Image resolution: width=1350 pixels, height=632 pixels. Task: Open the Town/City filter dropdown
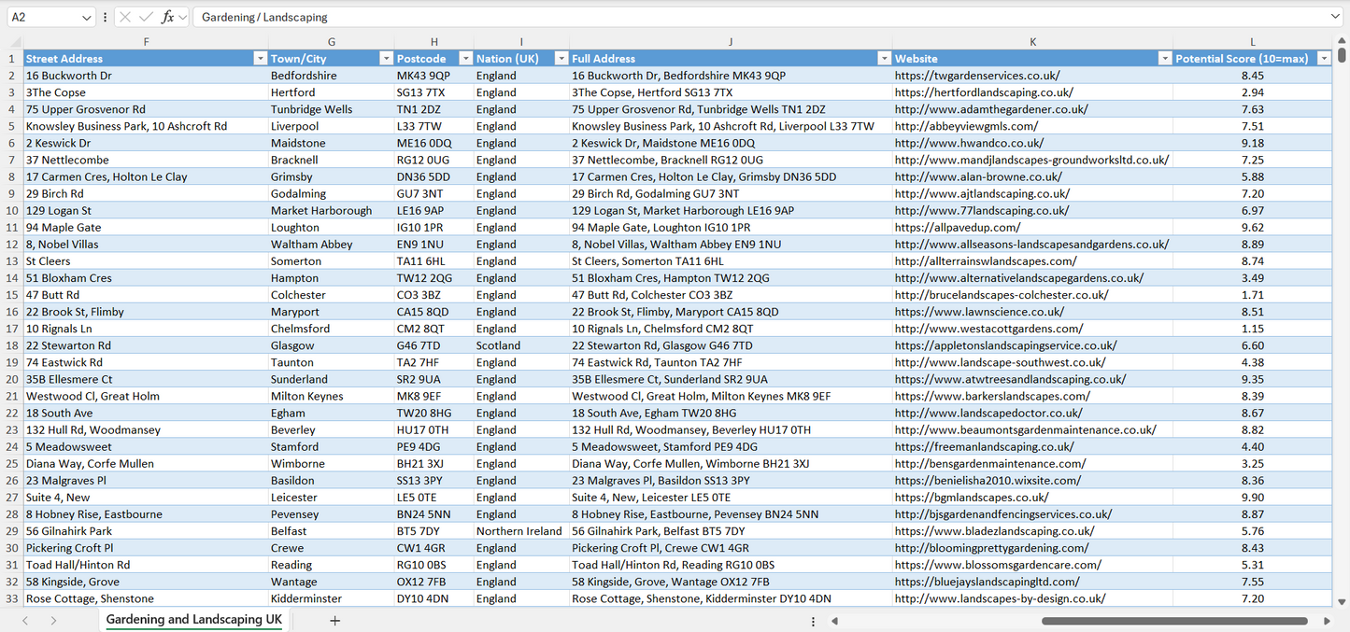coord(385,59)
